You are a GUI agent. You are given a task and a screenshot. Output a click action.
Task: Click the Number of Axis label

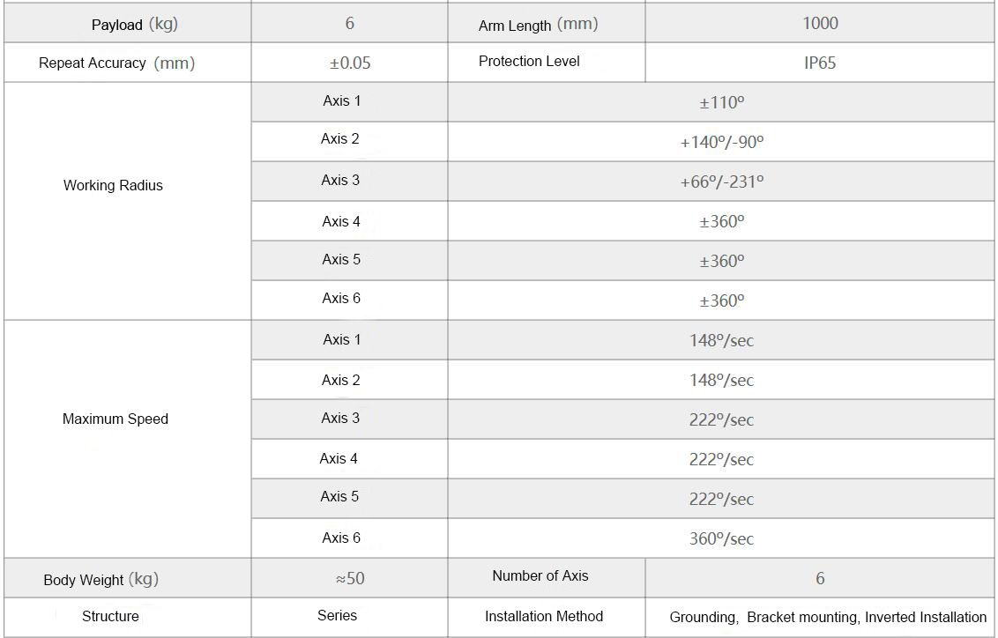tap(540, 575)
